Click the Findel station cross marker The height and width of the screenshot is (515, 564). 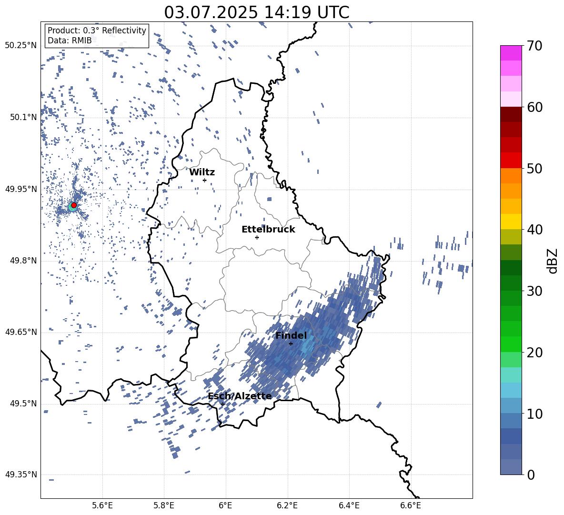pyautogui.click(x=291, y=343)
